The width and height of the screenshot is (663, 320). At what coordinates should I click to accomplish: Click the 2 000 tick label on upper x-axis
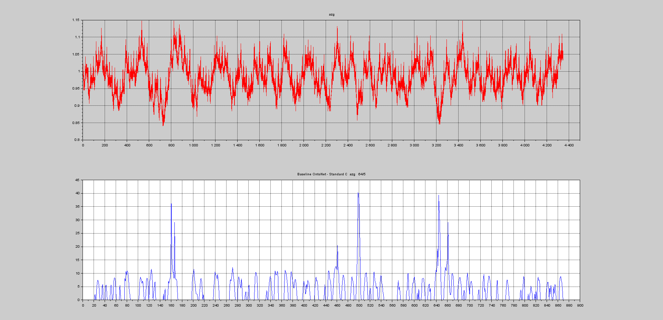point(304,145)
